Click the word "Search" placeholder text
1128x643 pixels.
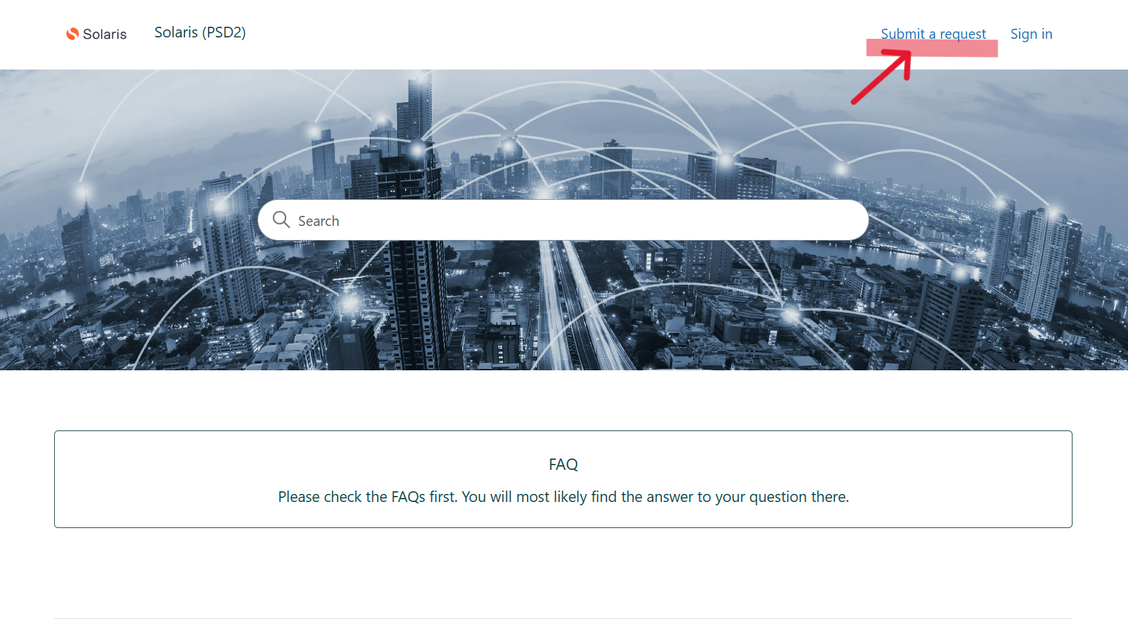click(x=318, y=221)
